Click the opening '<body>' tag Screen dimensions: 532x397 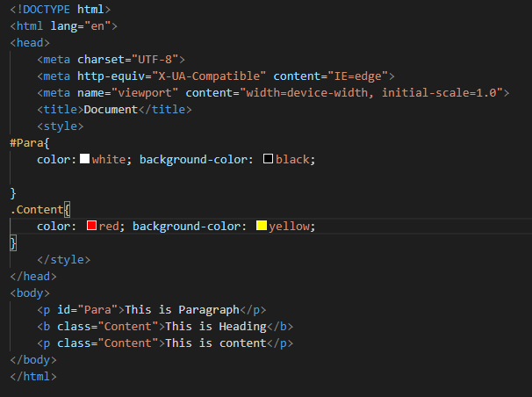(30, 293)
